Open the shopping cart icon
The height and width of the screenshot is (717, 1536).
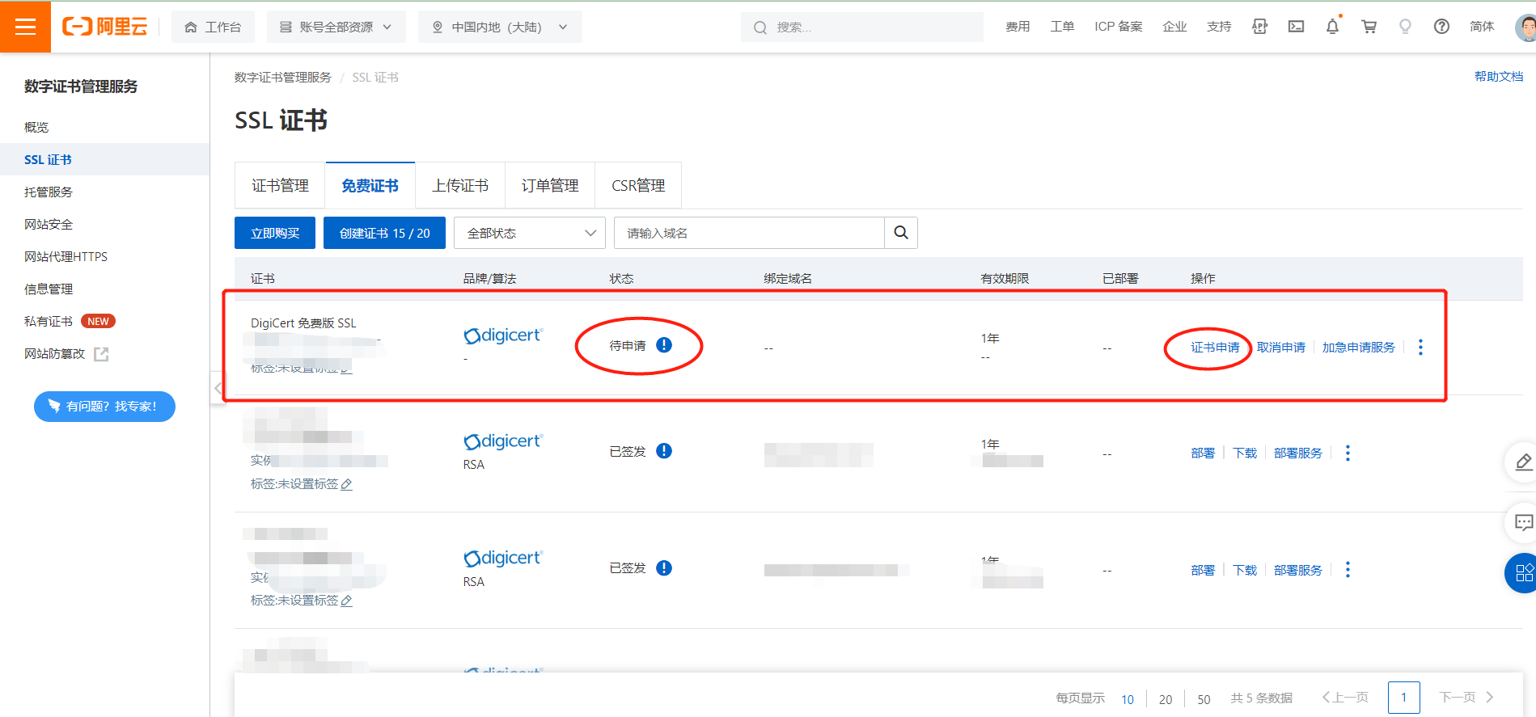tap(1369, 27)
